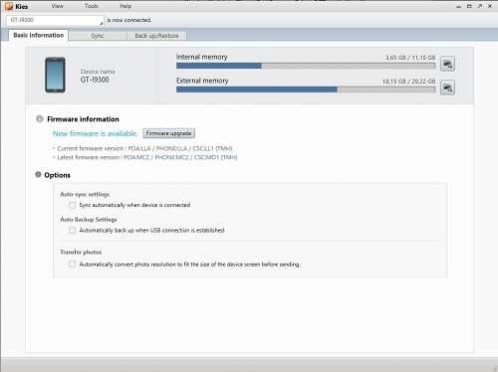498x372 pixels.
Task: Click the external memory size value
Action: [408, 82]
